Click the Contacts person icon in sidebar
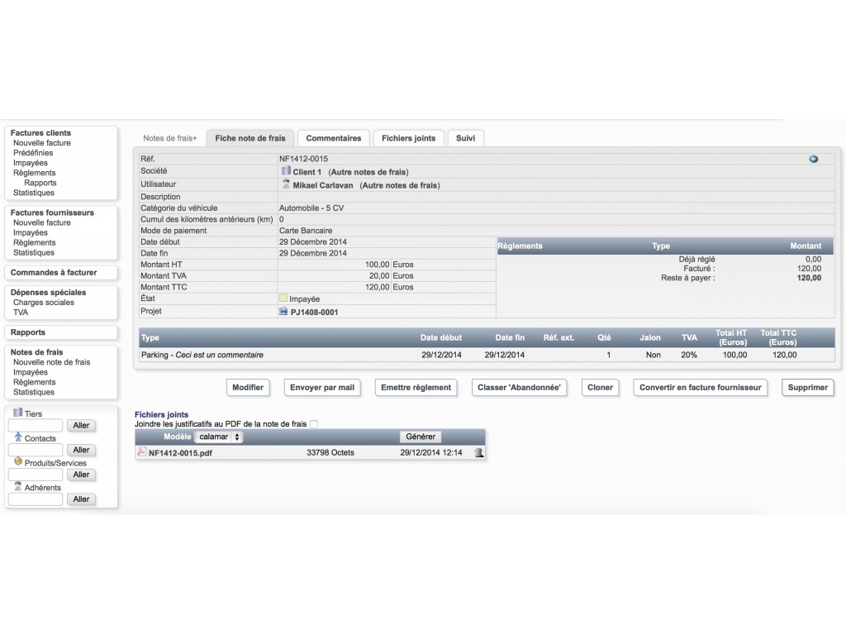846x635 pixels. pos(18,437)
